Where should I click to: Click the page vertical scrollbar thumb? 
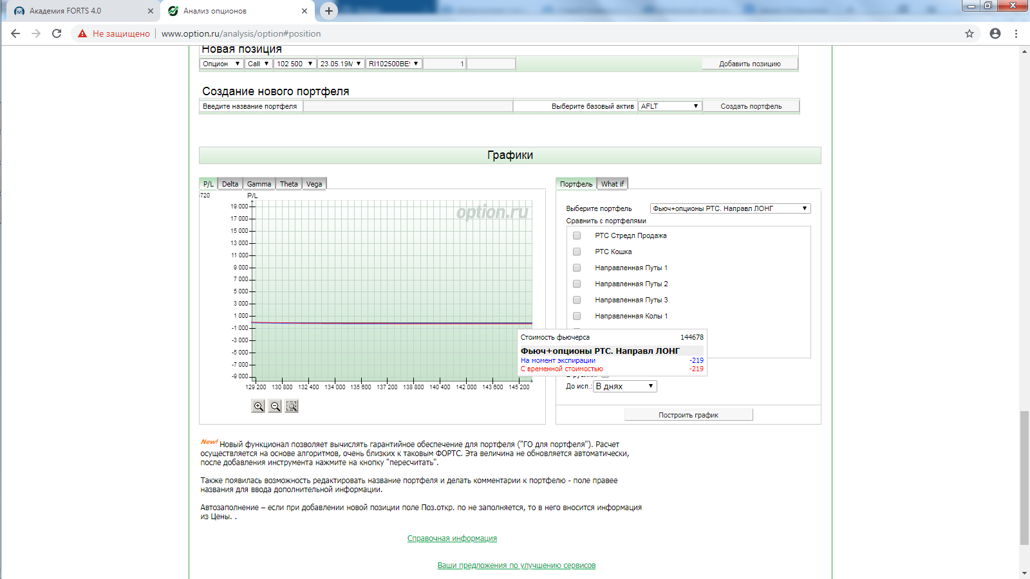pyautogui.click(x=1024, y=477)
